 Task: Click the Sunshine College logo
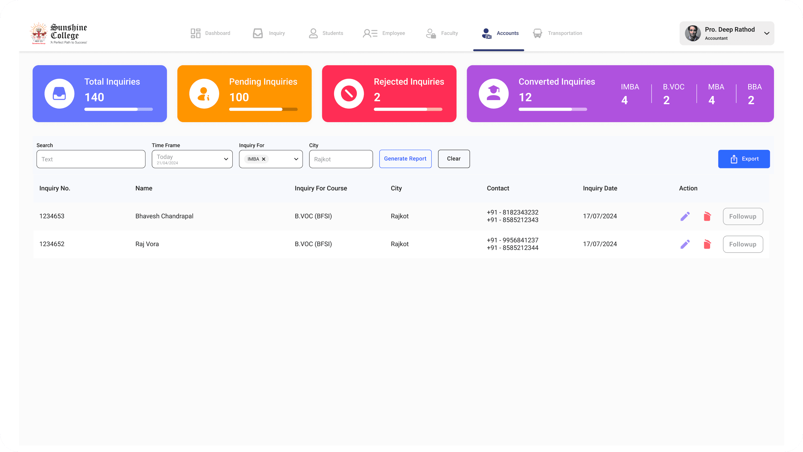[59, 33]
